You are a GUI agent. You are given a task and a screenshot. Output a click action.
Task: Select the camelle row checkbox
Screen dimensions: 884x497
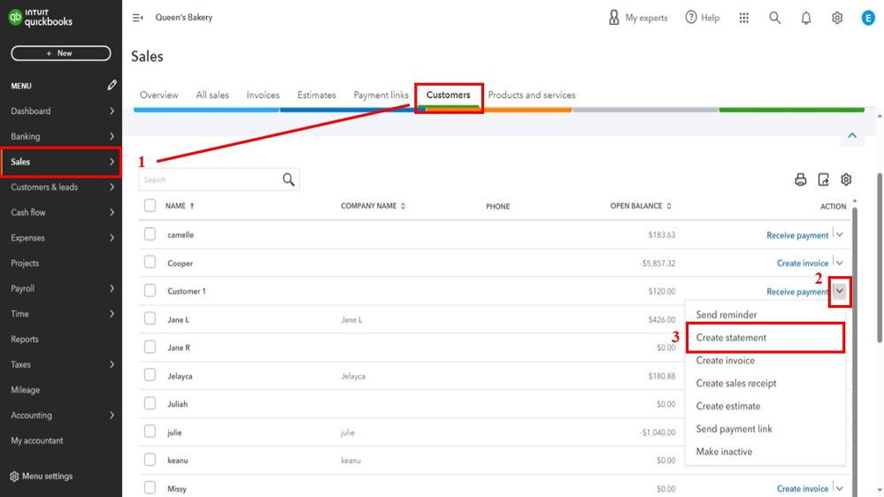150,233
